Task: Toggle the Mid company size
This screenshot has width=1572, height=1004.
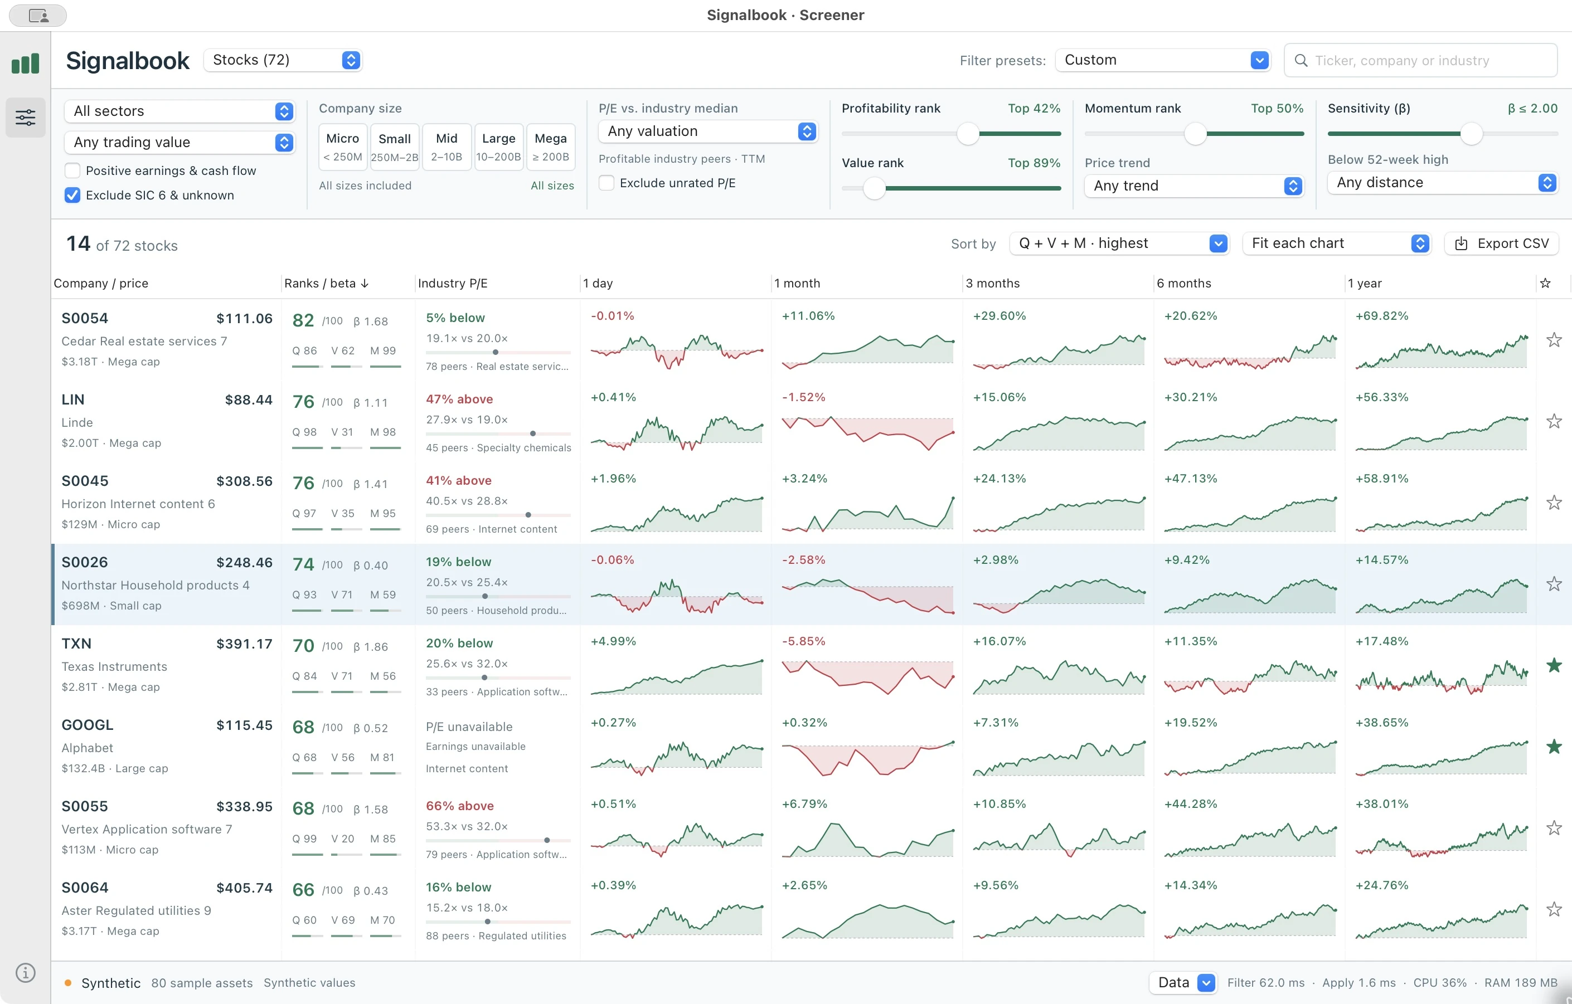Action: click(447, 147)
